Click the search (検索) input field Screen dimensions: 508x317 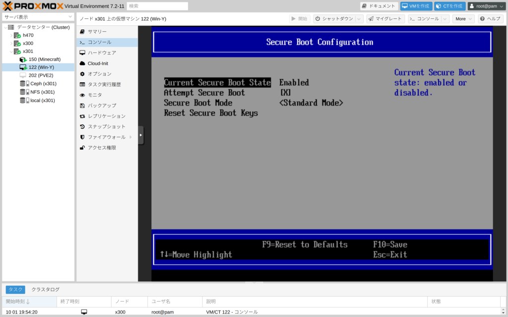click(x=157, y=6)
